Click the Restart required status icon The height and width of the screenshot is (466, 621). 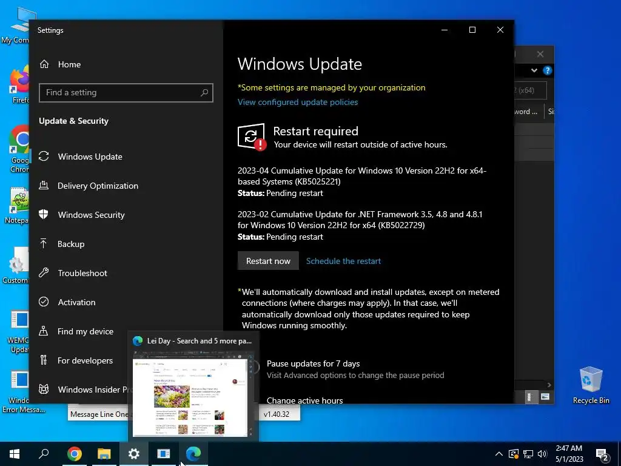pos(252,137)
